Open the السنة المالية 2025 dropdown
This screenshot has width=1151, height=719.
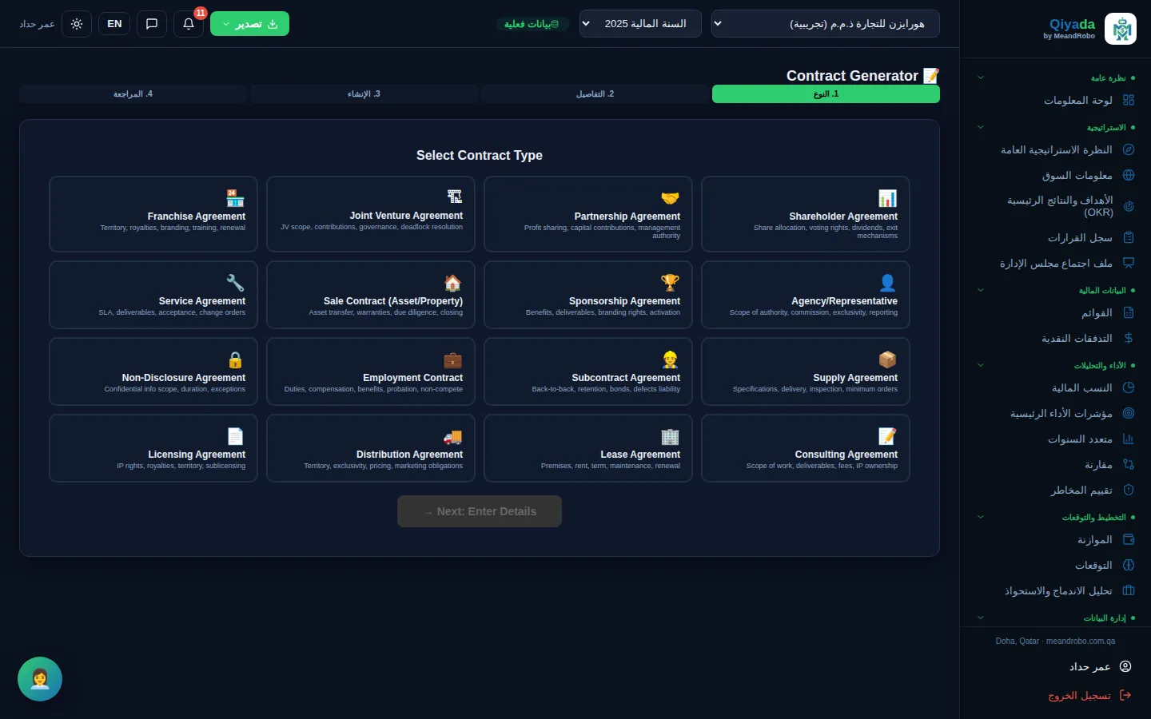[640, 24]
